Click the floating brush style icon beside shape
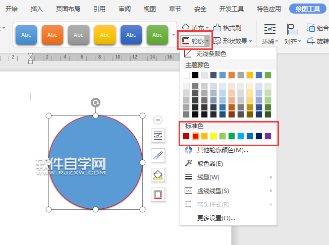Viewport: 329px width, 245px height. click(x=158, y=155)
